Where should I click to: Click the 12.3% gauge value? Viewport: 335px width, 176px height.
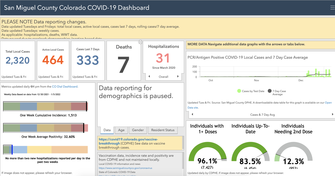(293, 161)
